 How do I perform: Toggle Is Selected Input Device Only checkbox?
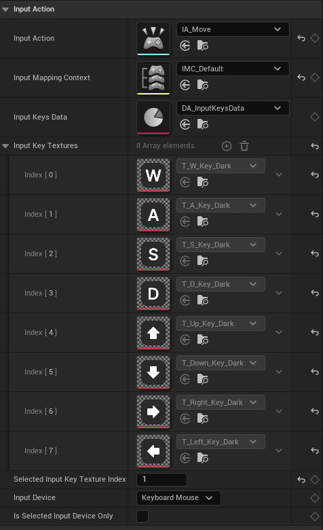[x=142, y=516]
